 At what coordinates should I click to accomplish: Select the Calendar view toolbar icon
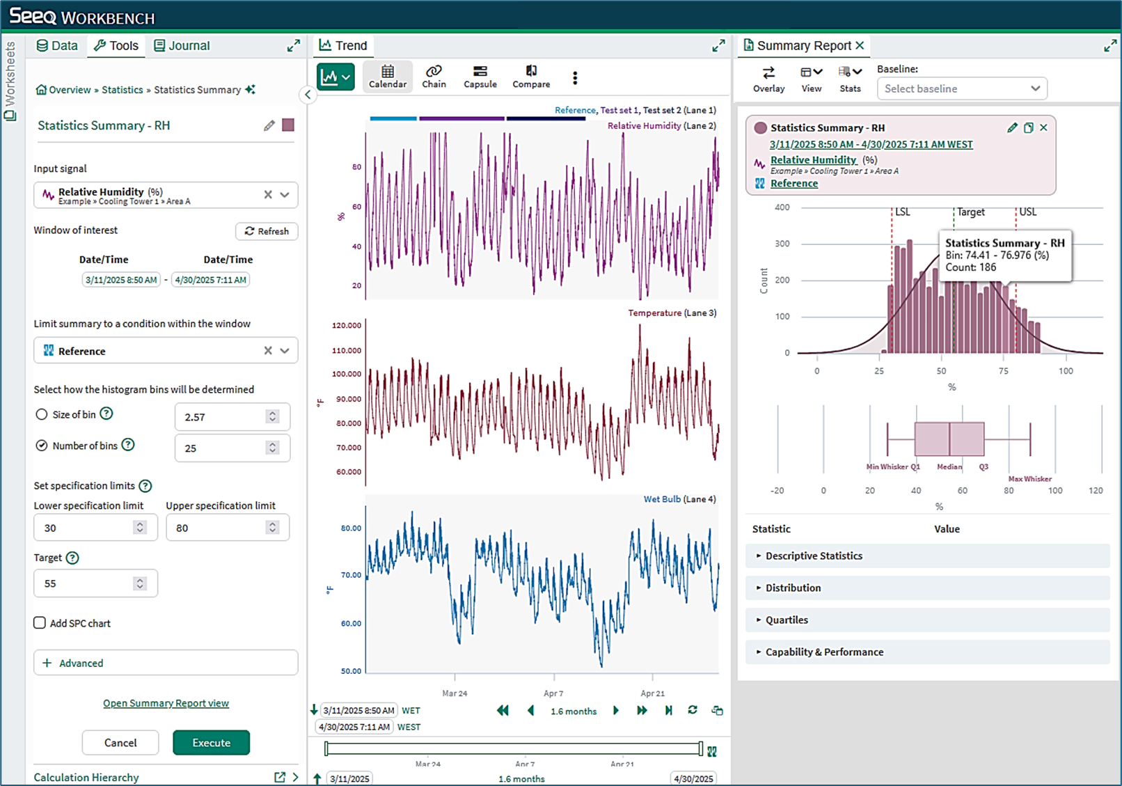point(388,76)
